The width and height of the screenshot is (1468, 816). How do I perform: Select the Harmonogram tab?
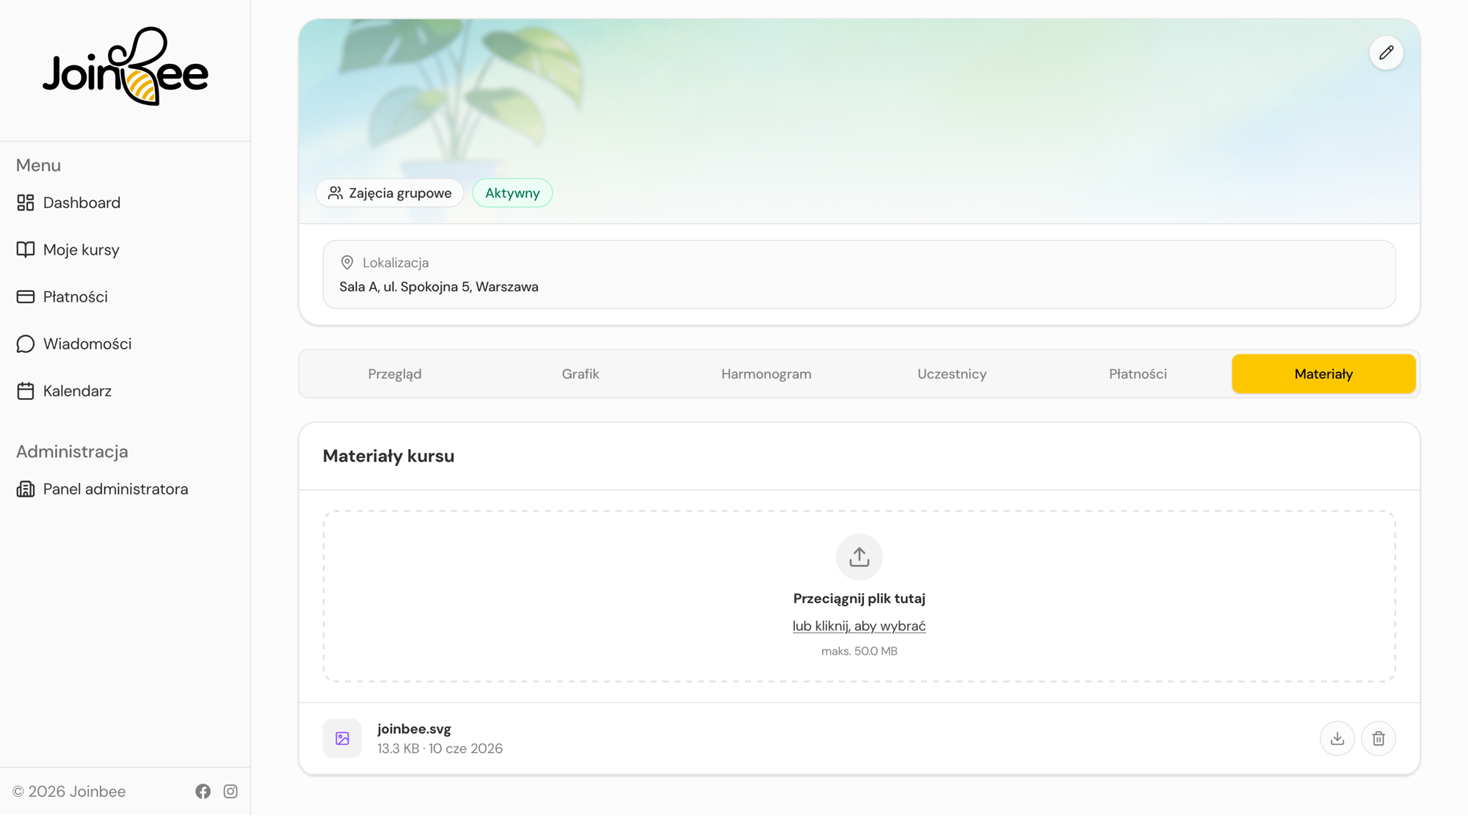tap(766, 374)
